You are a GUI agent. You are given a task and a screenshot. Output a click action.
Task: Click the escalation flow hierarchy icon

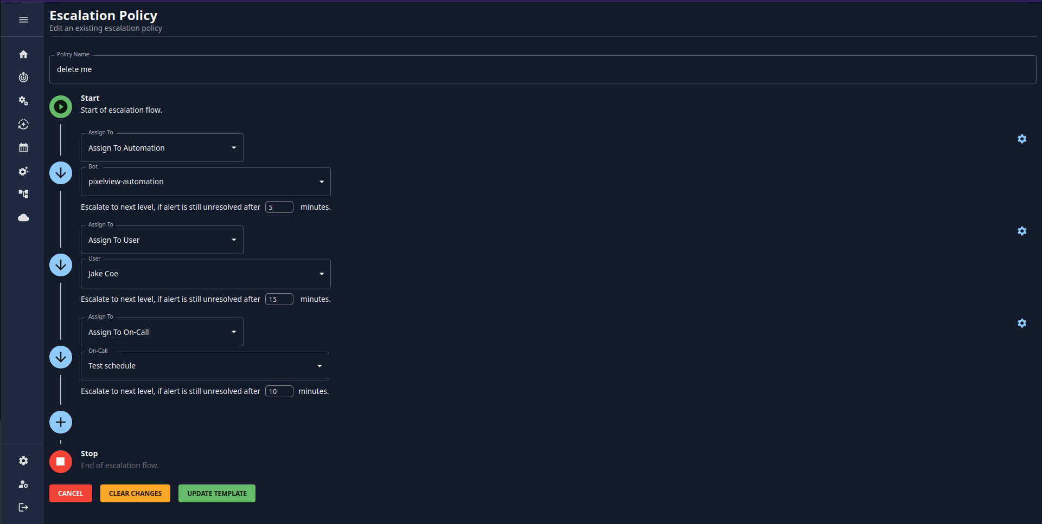click(23, 194)
